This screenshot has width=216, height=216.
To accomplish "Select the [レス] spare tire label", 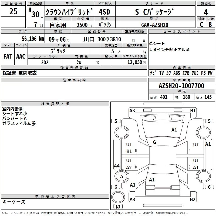I will click(x=118, y=207).
